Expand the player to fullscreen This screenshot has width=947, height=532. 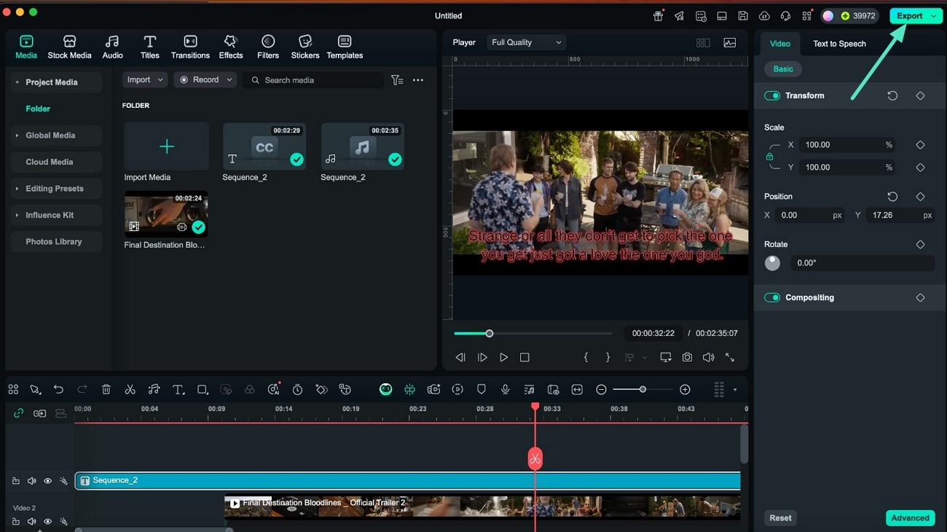coord(730,357)
